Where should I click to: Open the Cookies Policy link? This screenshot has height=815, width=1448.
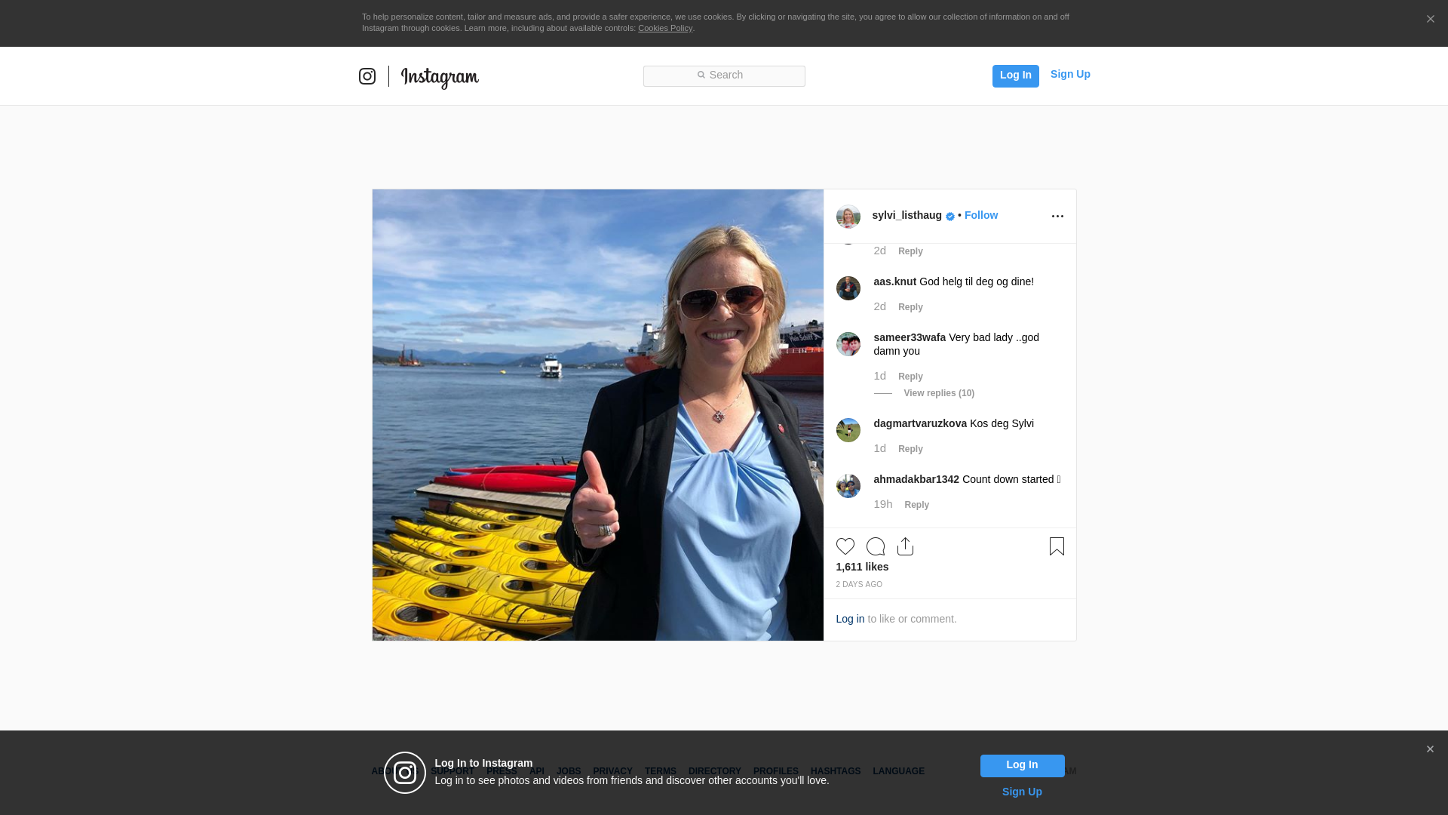(664, 29)
